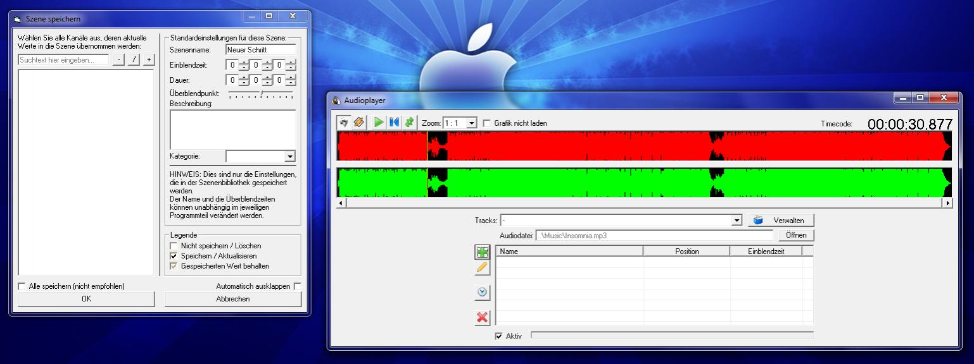974x364 pixels.
Task: Click the Verwalten button with the blue box icon
Action: pos(781,221)
